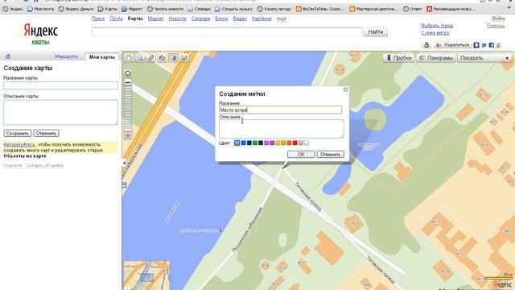Pick the green placemark color
The height and width of the screenshot is (290, 515).
[x=254, y=143]
